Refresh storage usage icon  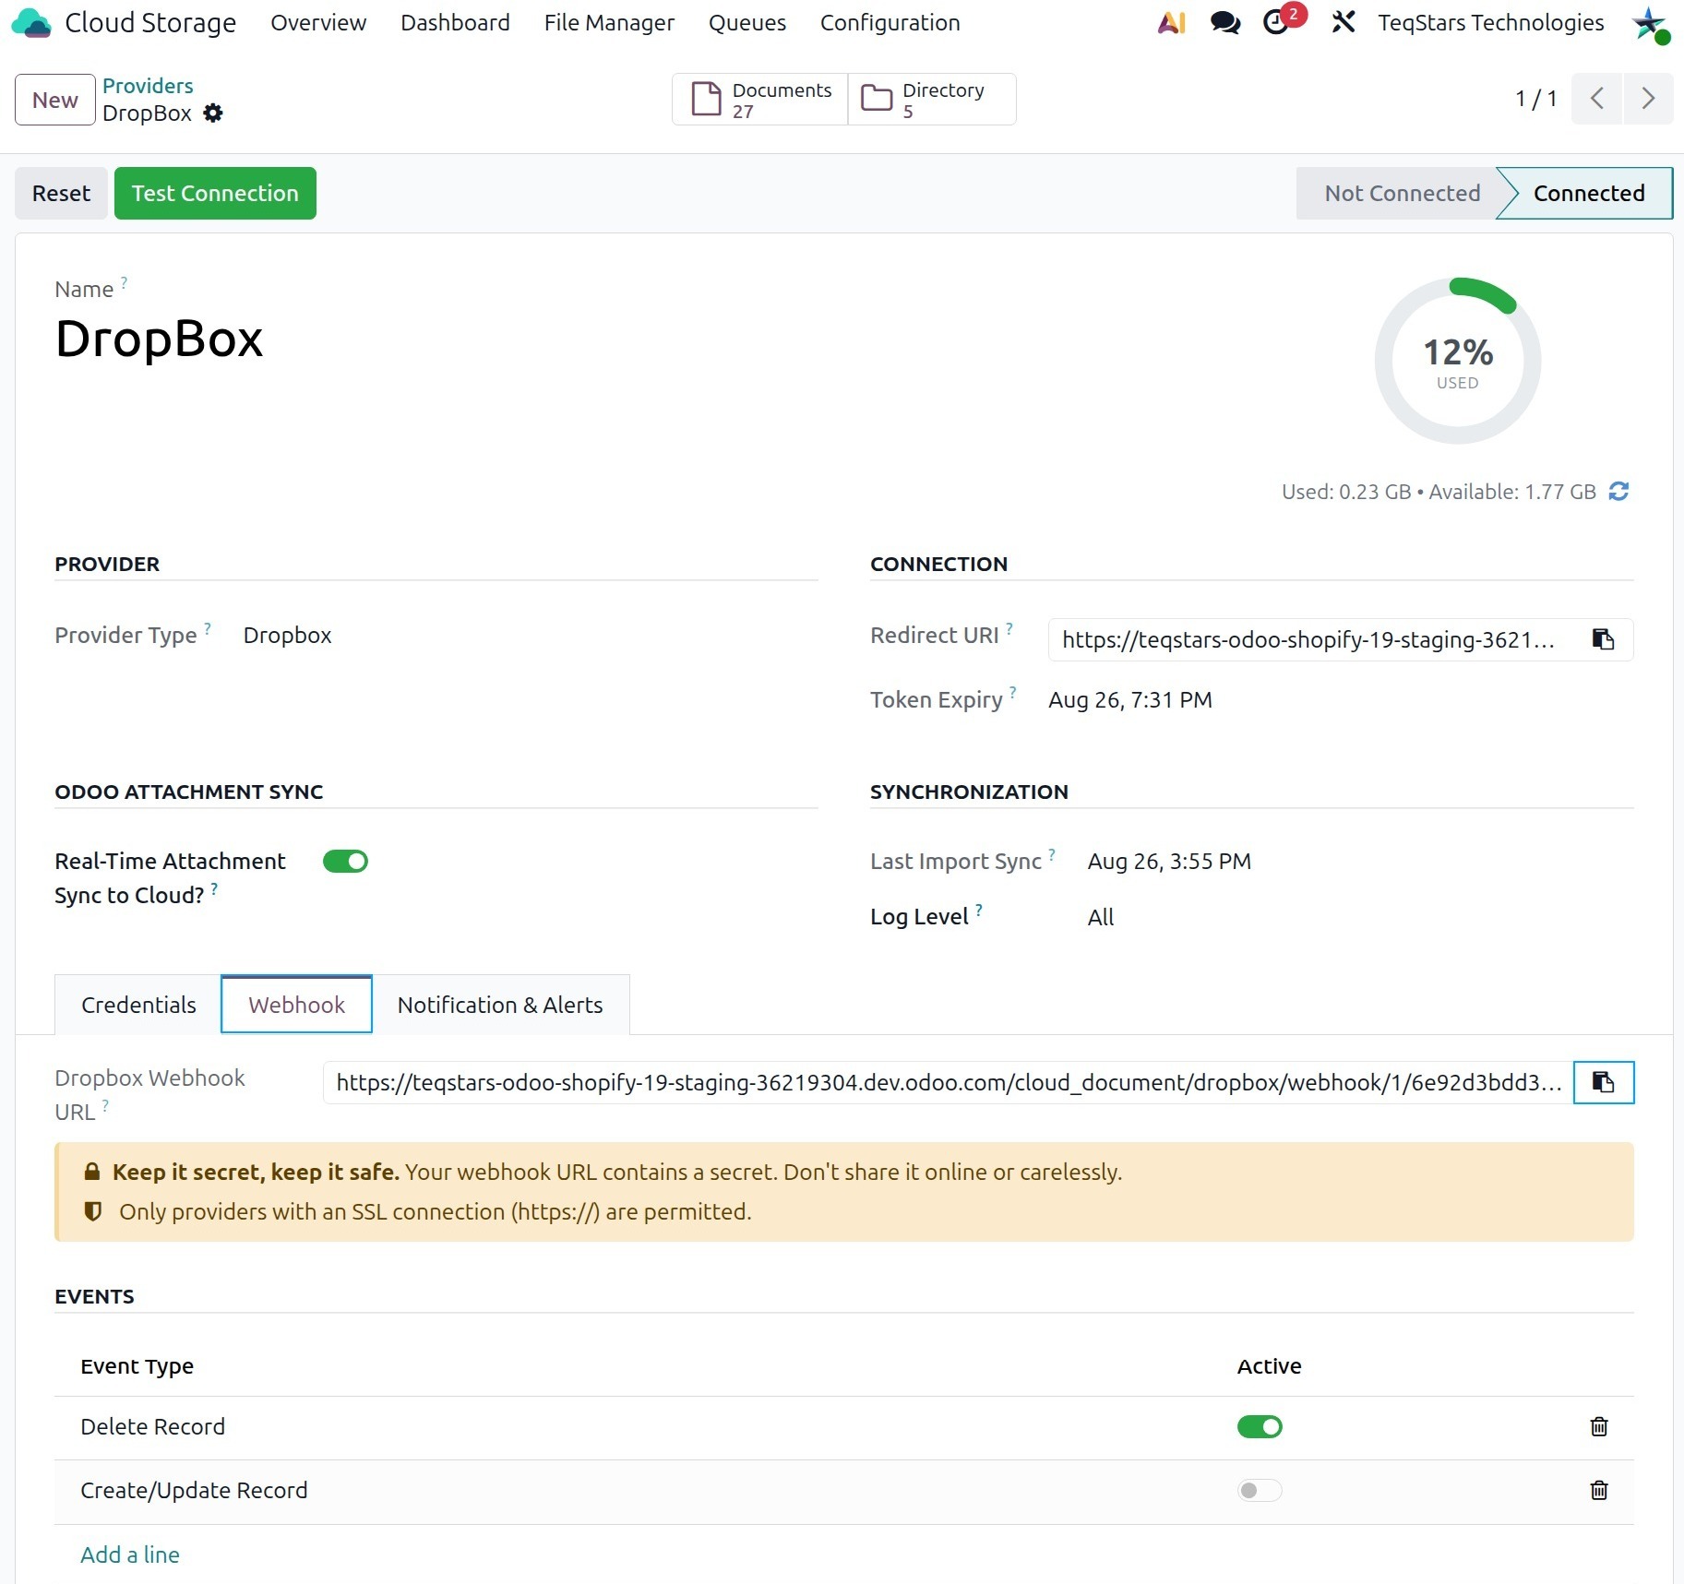[x=1618, y=492]
